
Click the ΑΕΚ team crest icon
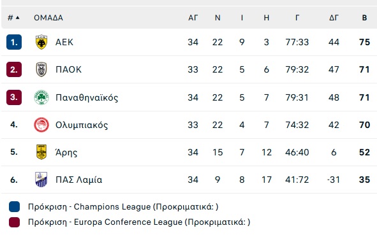41,42
